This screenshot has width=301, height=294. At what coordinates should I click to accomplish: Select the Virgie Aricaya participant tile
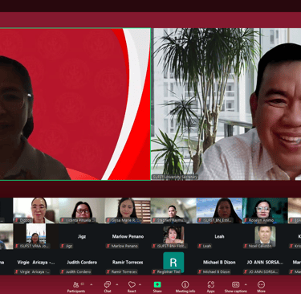pyautogui.click(x=36, y=263)
